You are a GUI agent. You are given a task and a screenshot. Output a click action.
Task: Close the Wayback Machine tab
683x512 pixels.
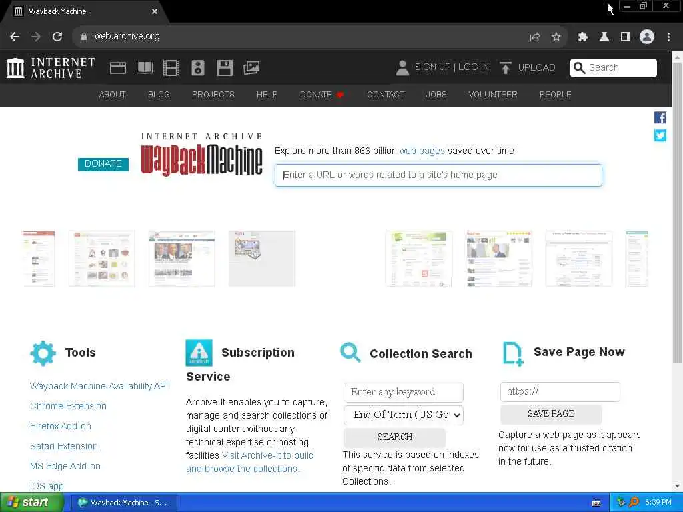pyautogui.click(x=155, y=11)
